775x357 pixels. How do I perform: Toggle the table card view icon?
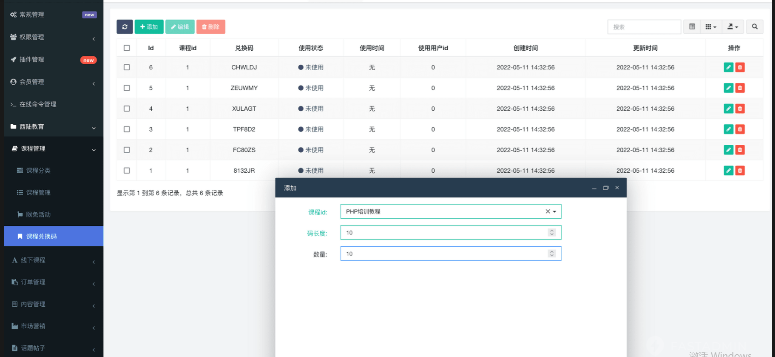pos(692,27)
